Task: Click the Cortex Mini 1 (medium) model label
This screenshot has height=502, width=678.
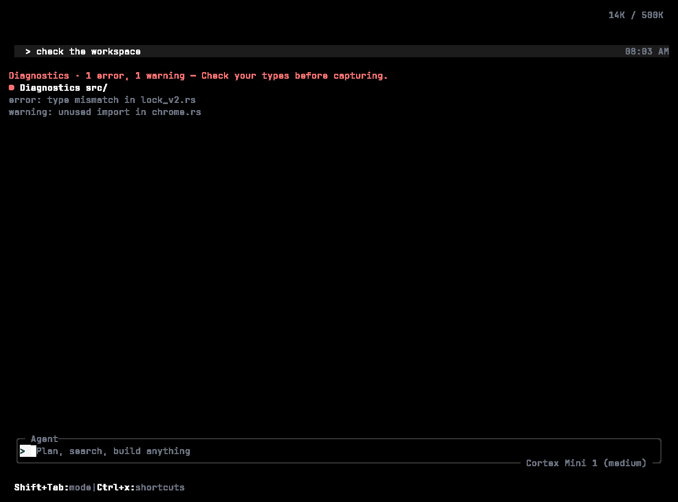Action: point(586,463)
